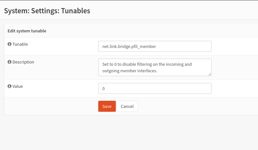Focus the Value input field

pyautogui.click(x=155, y=88)
